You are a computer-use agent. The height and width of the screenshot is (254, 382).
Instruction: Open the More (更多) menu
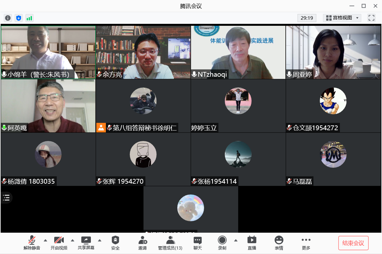pos(306,243)
